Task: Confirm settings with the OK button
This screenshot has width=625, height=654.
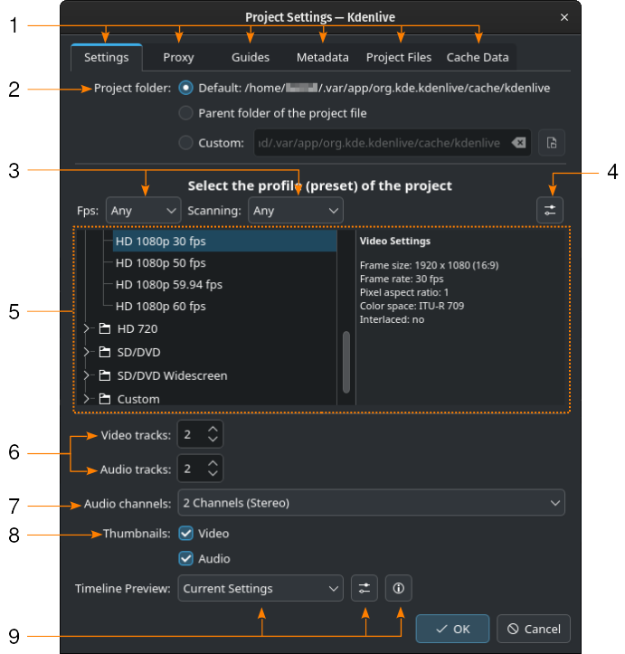Action: pos(452,629)
